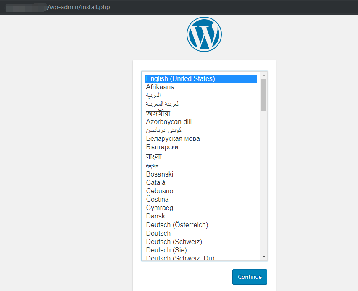Select Dansk as the language
This screenshot has height=291, width=358.
[201, 216]
